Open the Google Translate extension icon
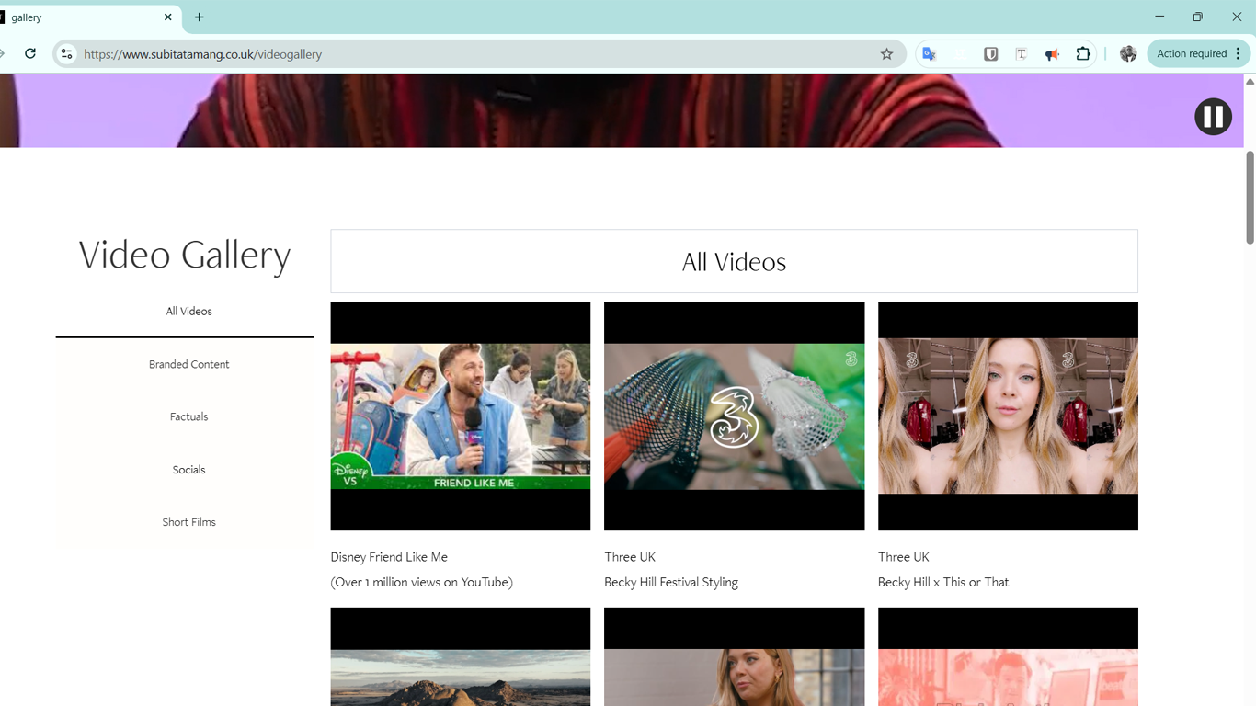The height and width of the screenshot is (706, 1256). point(929,54)
